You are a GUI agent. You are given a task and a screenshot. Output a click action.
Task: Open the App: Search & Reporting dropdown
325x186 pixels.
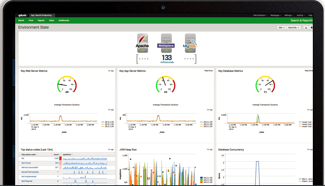point(42,15)
